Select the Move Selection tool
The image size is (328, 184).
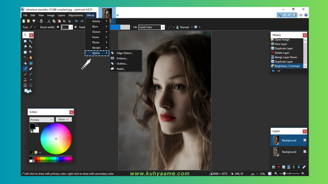point(31,47)
